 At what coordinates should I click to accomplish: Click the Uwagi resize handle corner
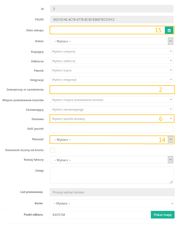click(x=171, y=182)
